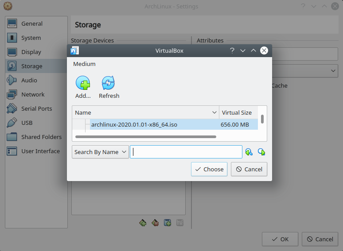Click add storage controller icon
Screen dimensions: 343x251
[143, 223]
